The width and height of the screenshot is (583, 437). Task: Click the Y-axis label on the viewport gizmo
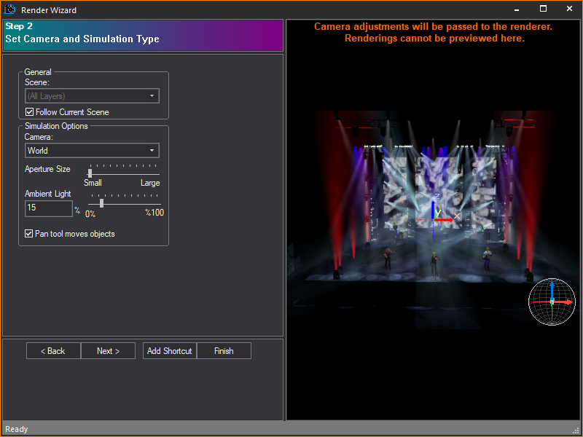(437, 212)
